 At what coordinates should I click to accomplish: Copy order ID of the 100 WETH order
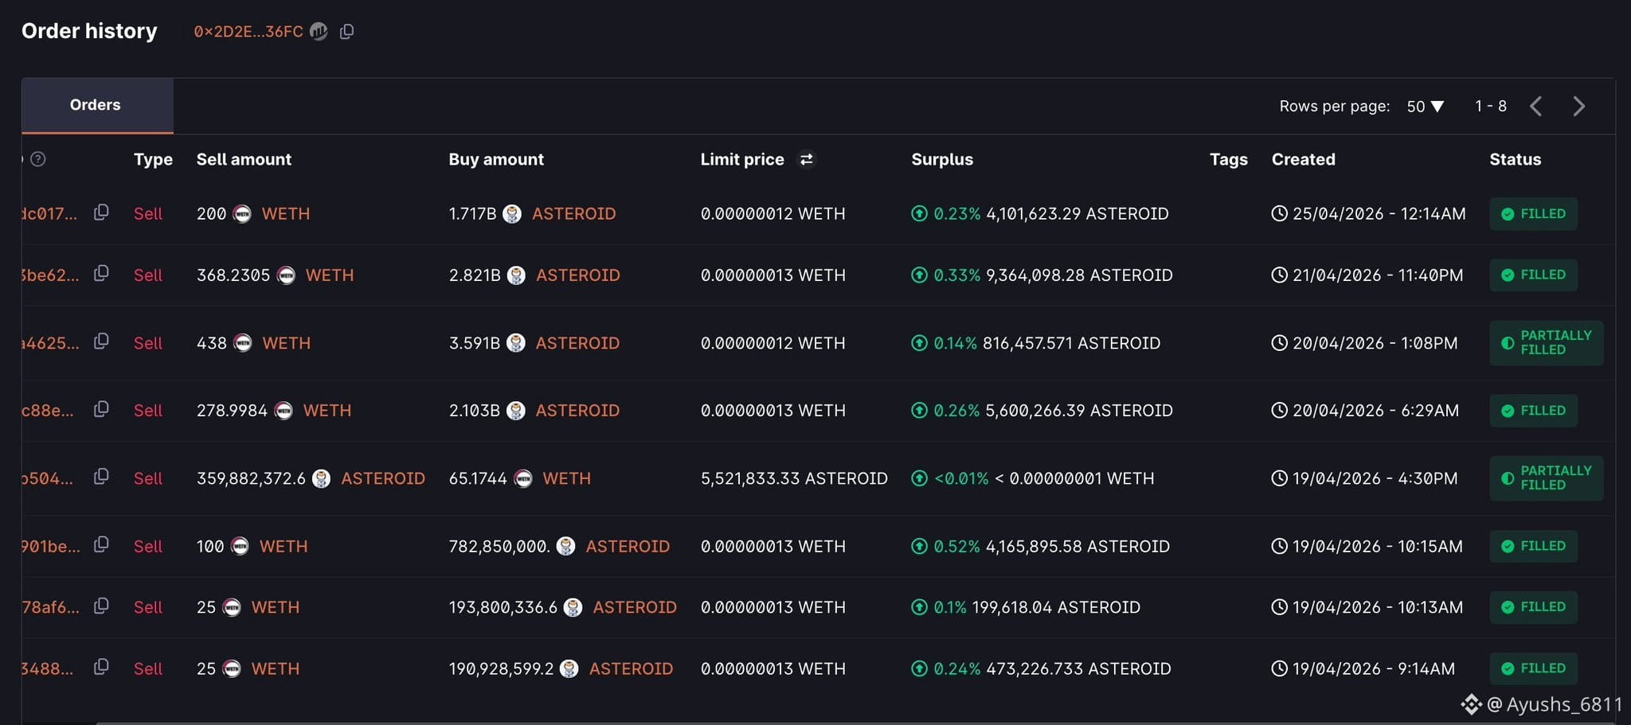pyautogui.click(x=101, y=545)
